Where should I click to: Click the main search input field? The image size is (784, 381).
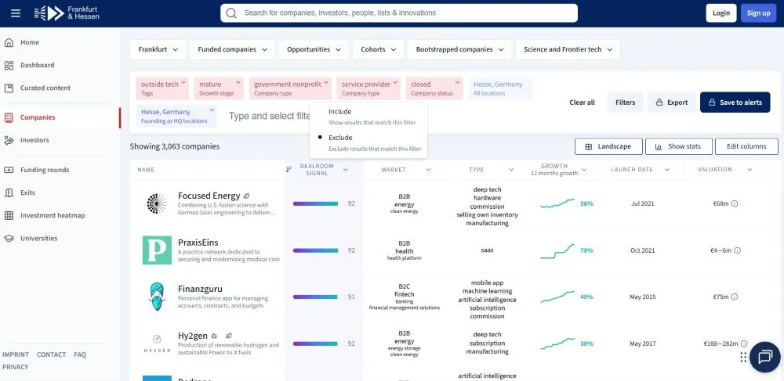pyautogui.click(x=399, y=13)
